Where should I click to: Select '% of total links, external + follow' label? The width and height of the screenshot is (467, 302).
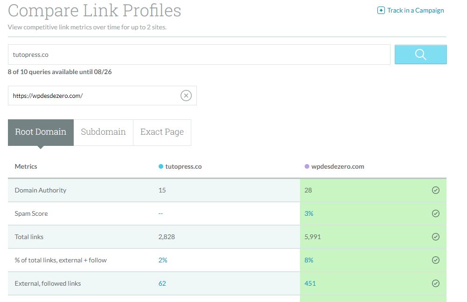[61, 260]
